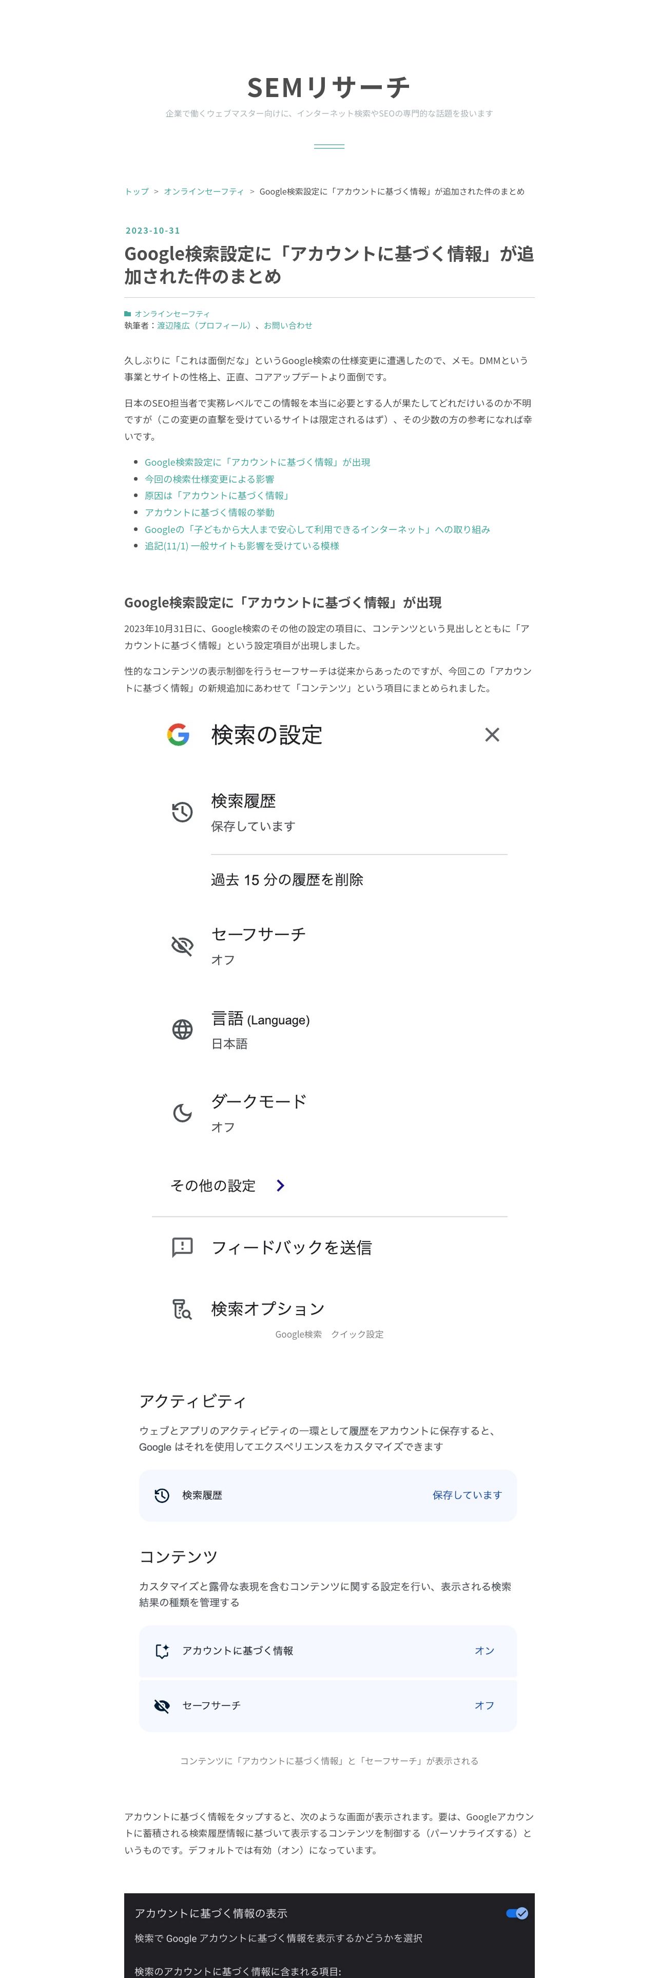
Task: Click the SEMリサーチ site title
Action: pos(329,87)
